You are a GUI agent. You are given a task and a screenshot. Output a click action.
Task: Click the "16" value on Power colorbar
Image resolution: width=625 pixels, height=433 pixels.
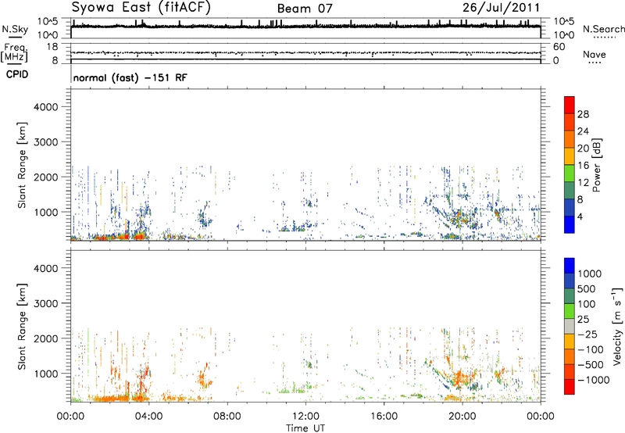tap(583, 166)
